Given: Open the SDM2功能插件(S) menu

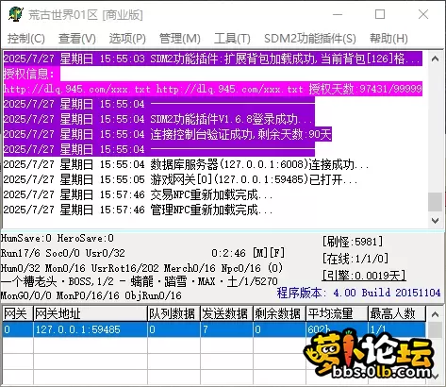Looking at the screenshot, I should [x=310, y=39].
